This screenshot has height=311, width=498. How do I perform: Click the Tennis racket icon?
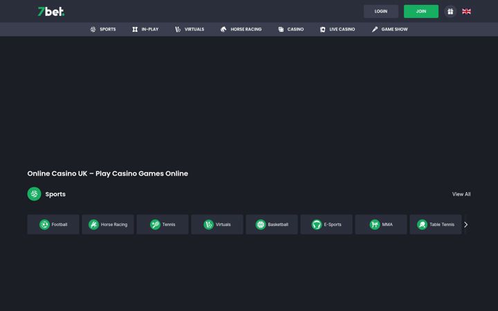point(155,225)
